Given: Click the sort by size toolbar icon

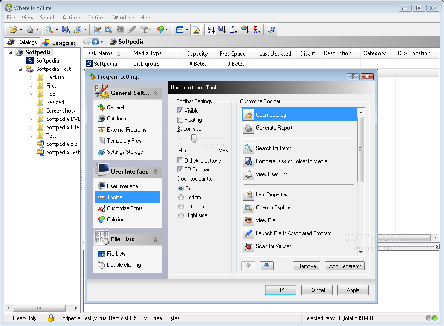Looking at the screenshot, I should point(234,30).
